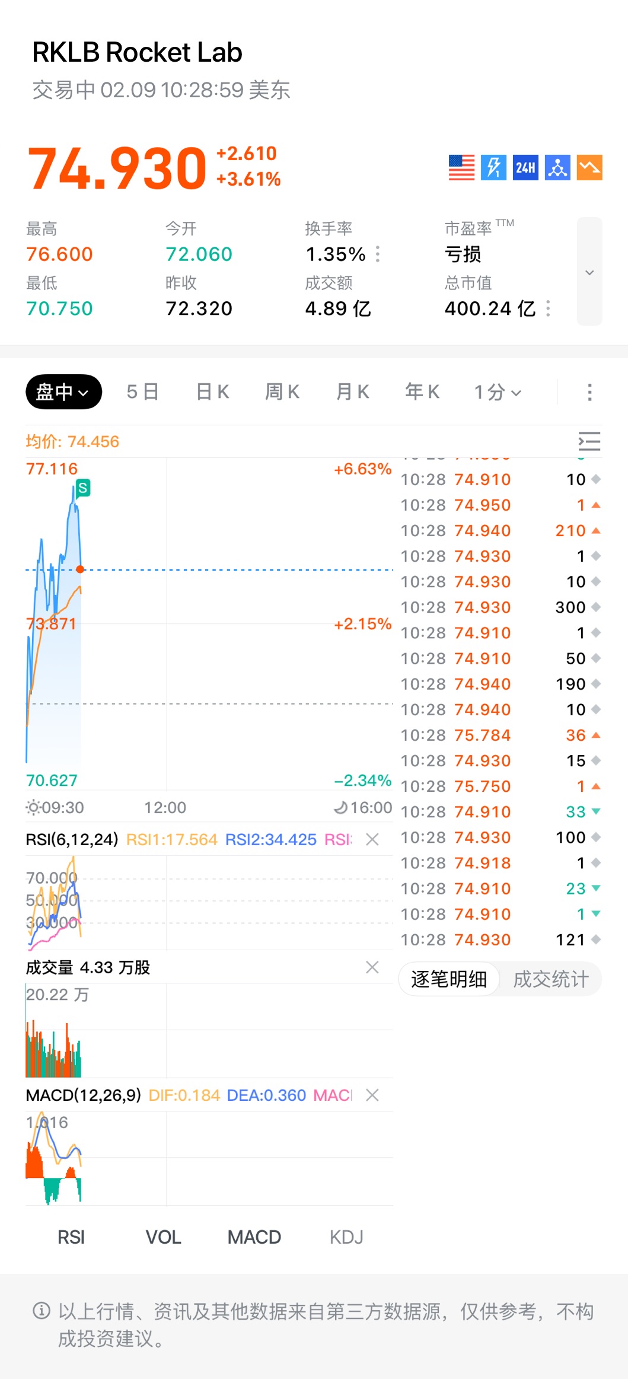Screen dimensions: 628x1379
Task: Open the 盘中 intraday dropdown
Action: point(63,392)
